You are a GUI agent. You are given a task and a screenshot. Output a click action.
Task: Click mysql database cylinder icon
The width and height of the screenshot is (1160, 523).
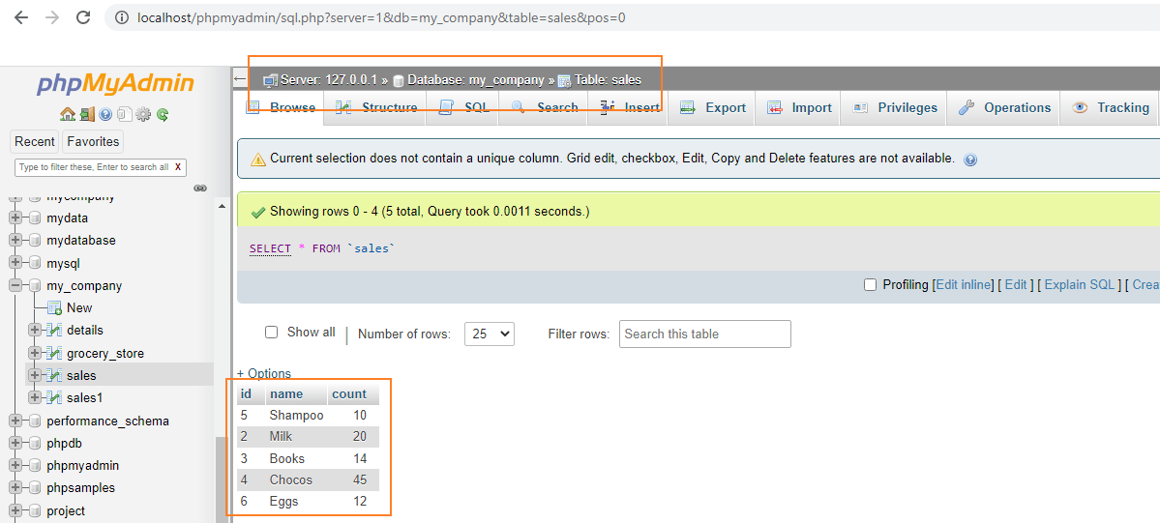(x=34, y=263)
